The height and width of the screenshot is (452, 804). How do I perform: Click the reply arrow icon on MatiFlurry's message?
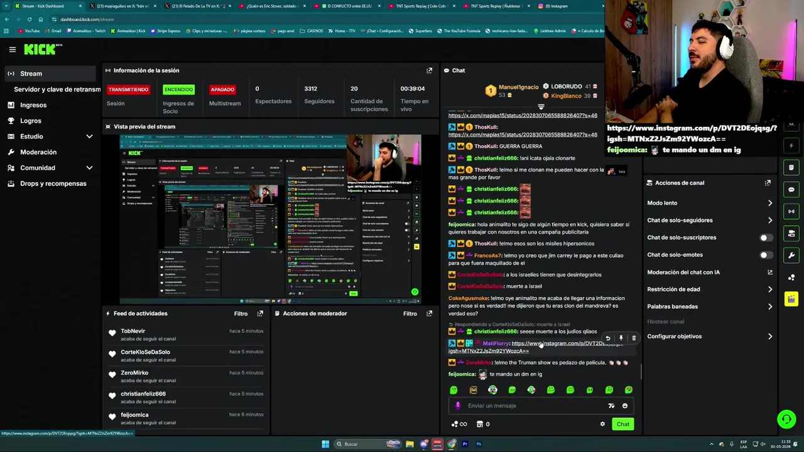(x=607, y=338)
